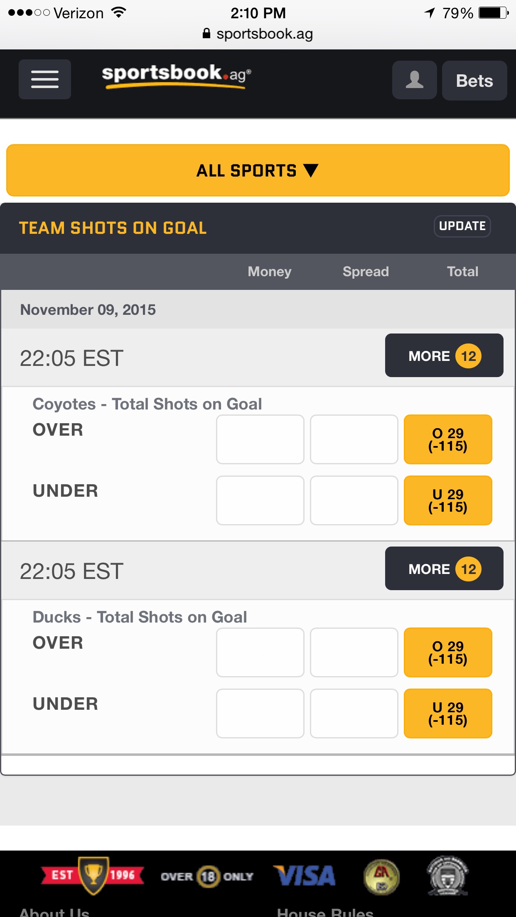Tap the sportsbook.ag logo

click(x=176, y=76)
